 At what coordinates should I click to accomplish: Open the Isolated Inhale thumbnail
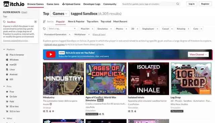(148, 79)
